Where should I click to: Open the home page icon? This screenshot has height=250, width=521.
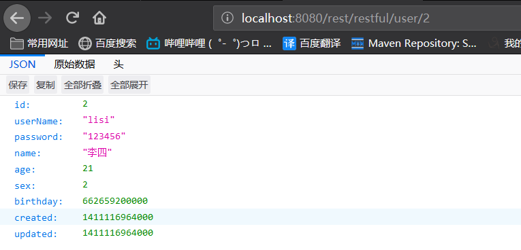(99, 18)
